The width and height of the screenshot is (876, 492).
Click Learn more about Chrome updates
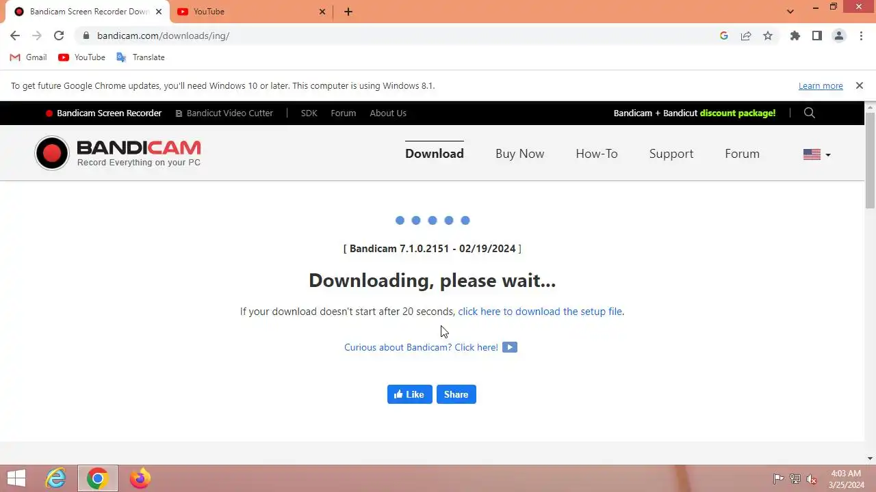821,85
